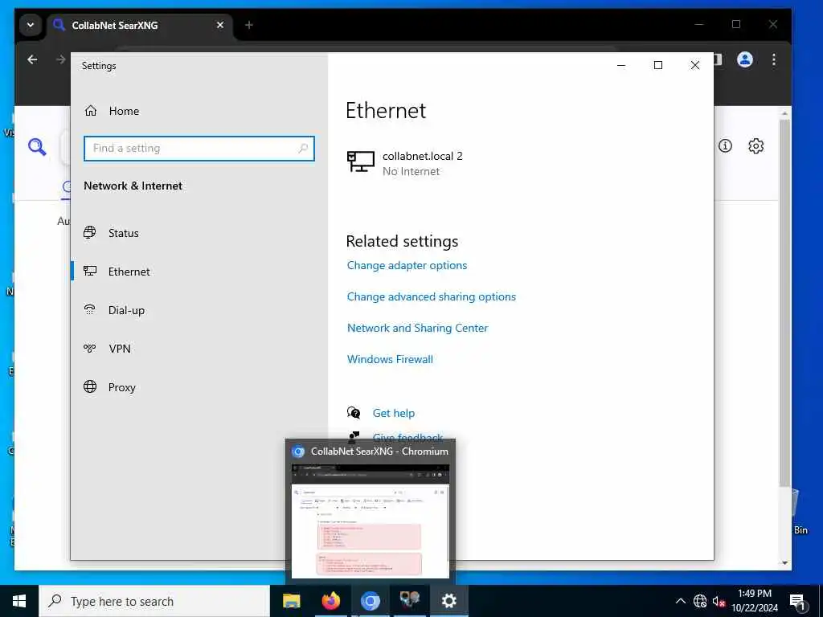
Task: Click the CollabNet SearXNG browser tab
Action: pos(140,25)
